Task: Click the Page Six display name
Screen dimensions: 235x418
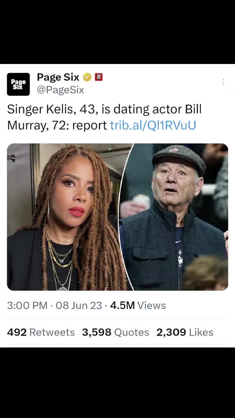Action: [x=58, y=77]
